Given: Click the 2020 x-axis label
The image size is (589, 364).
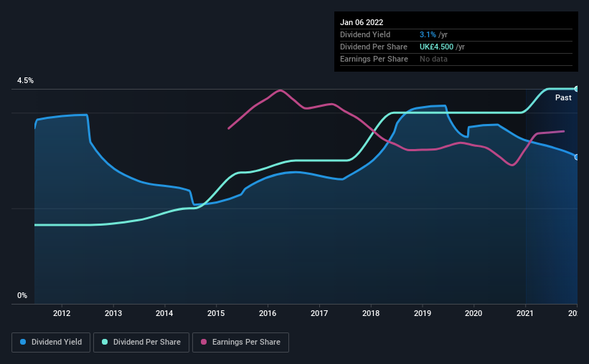Looking at the screenshot, I should click(x=473, y=313).
